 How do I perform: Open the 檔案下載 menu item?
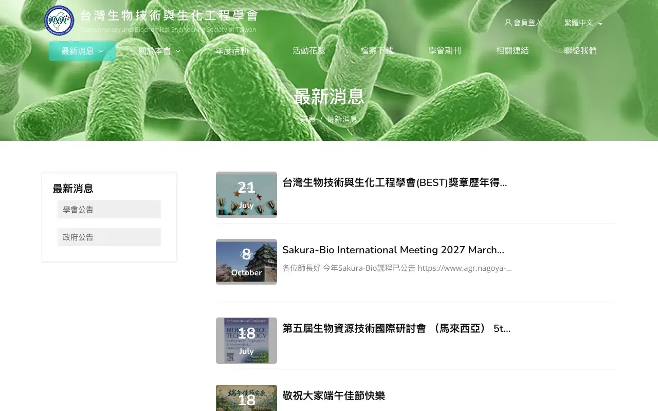377,51
